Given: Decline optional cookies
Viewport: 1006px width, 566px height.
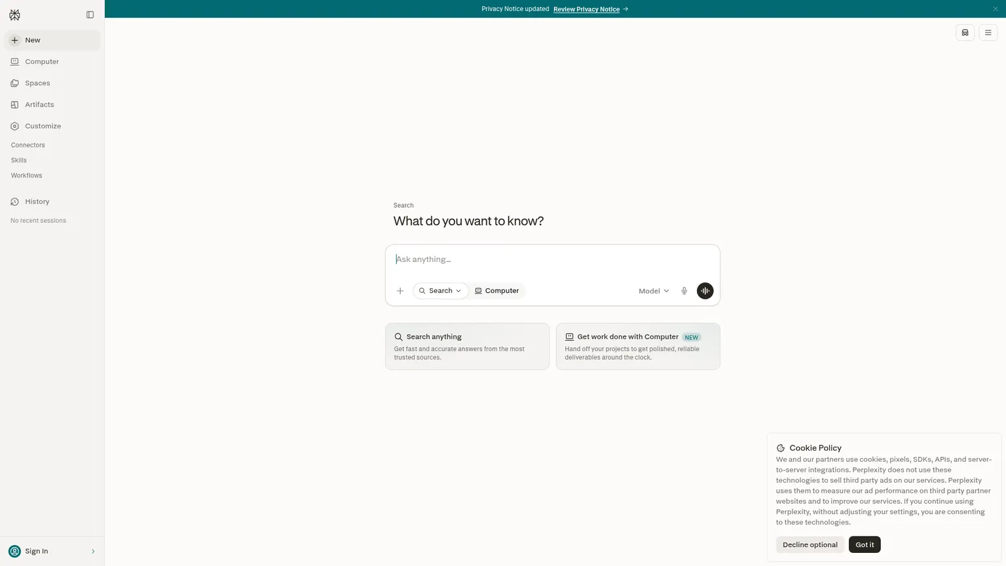Looking at the screenshot, I should click(810, 545).
